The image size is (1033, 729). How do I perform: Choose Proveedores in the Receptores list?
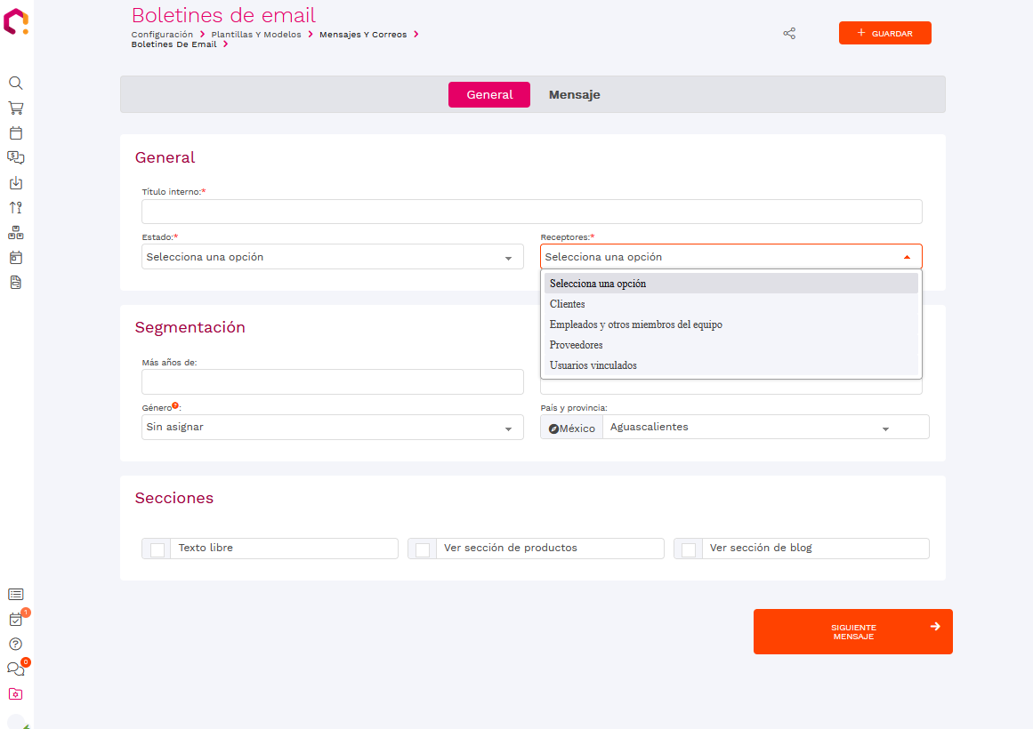tap(576, 345)
